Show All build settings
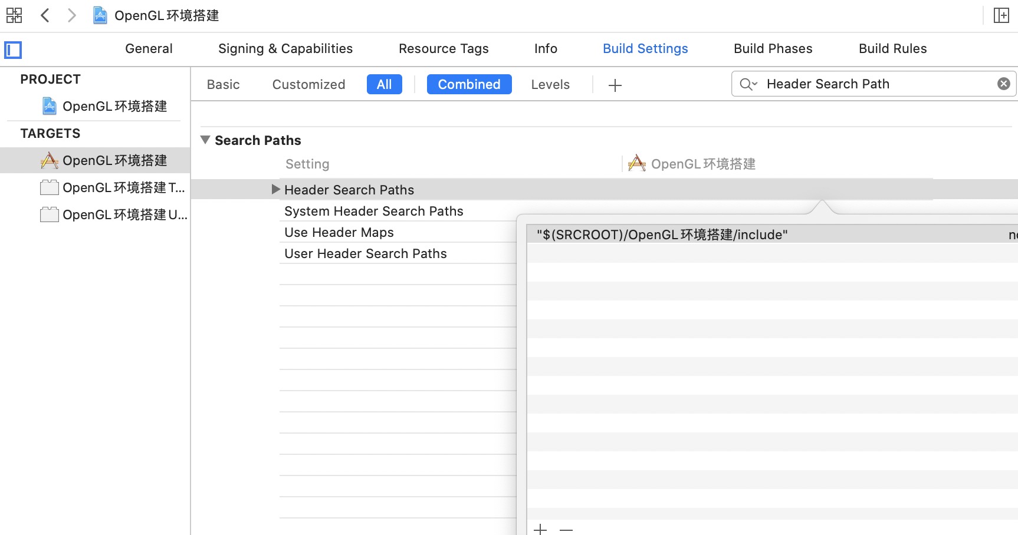Viewport: 1018px width, 535px height. pyautogui.click(x=385, y=84)
